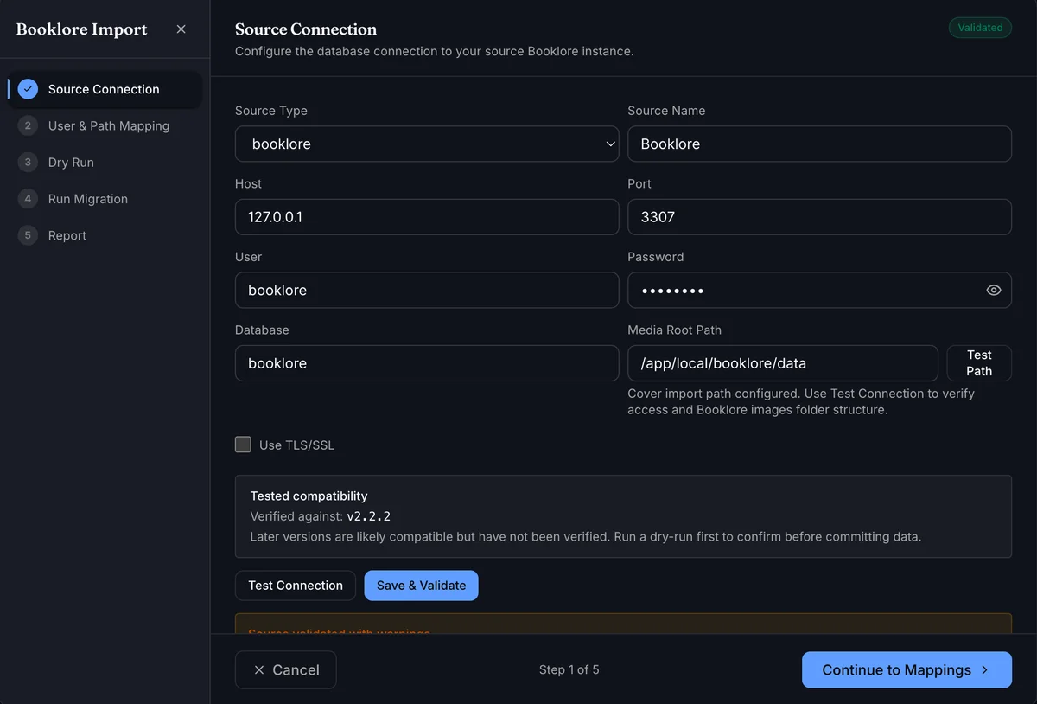Open the Source Type dropdown

tap(427, 144)
